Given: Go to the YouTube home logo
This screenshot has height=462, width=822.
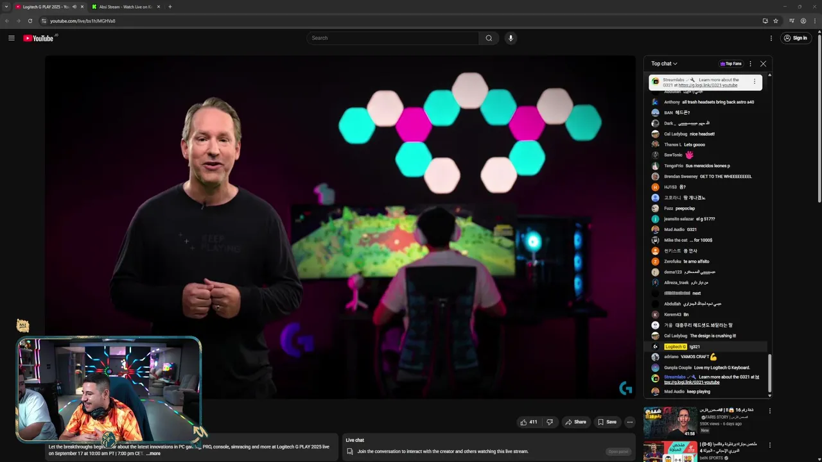Looking at the screenshot, I should [39, 38].
